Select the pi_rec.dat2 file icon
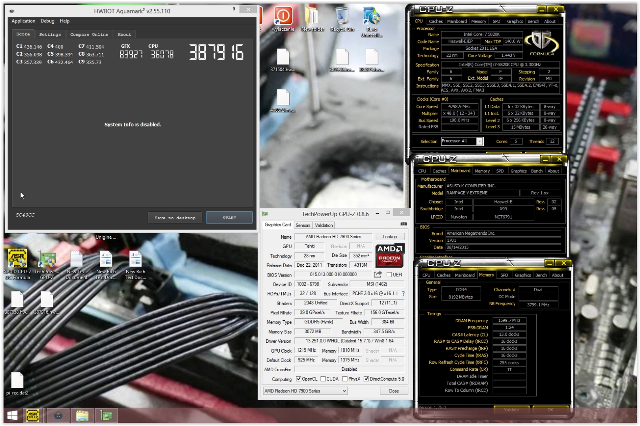 17,383
